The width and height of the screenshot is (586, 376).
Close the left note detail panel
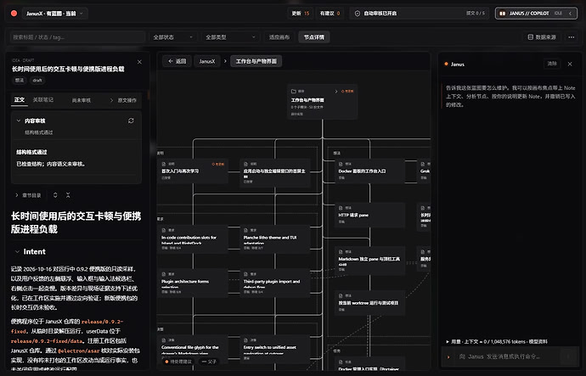tap(139, 62)
